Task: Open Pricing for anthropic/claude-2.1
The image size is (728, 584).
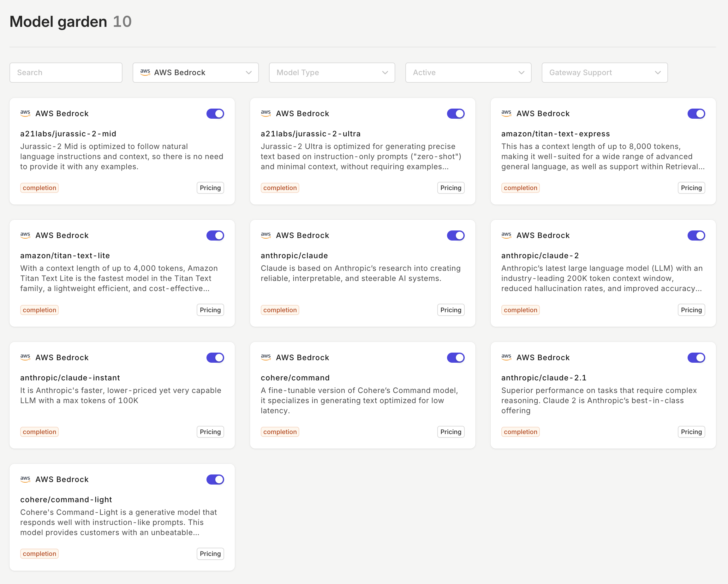Action: coord(691,432)
